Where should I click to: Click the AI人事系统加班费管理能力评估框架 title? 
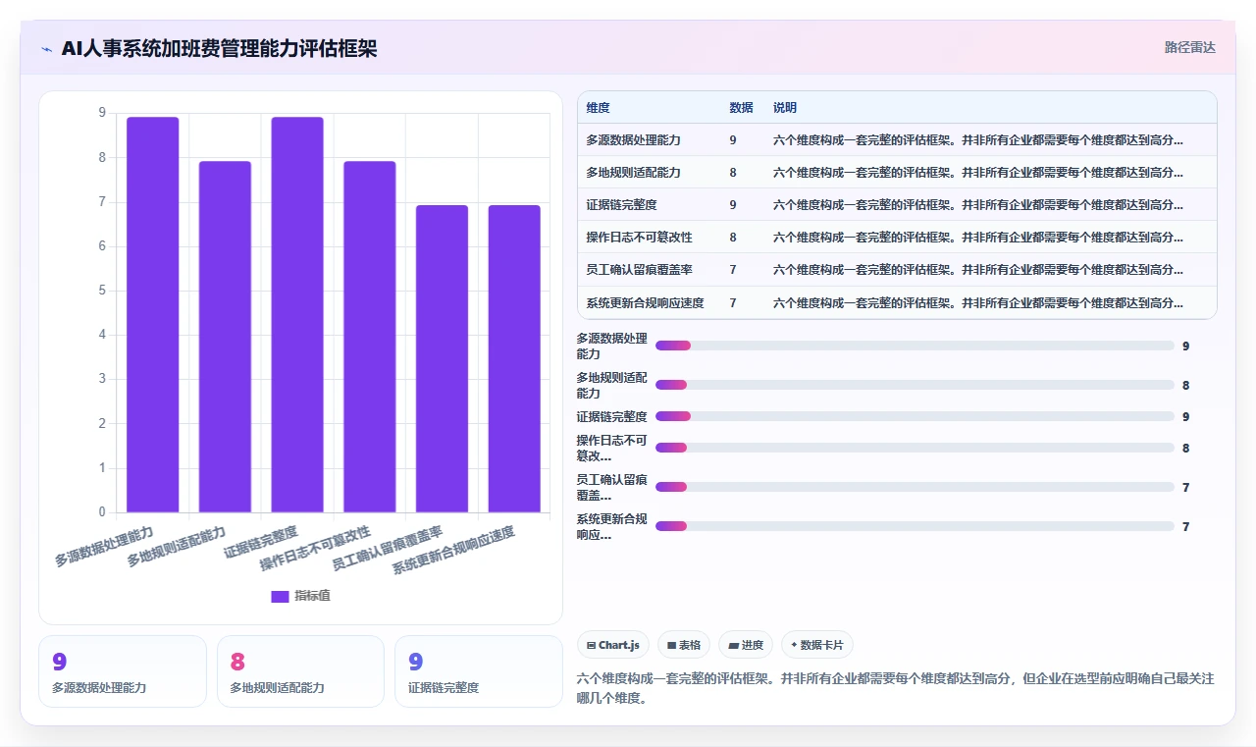tap(219, 49)
